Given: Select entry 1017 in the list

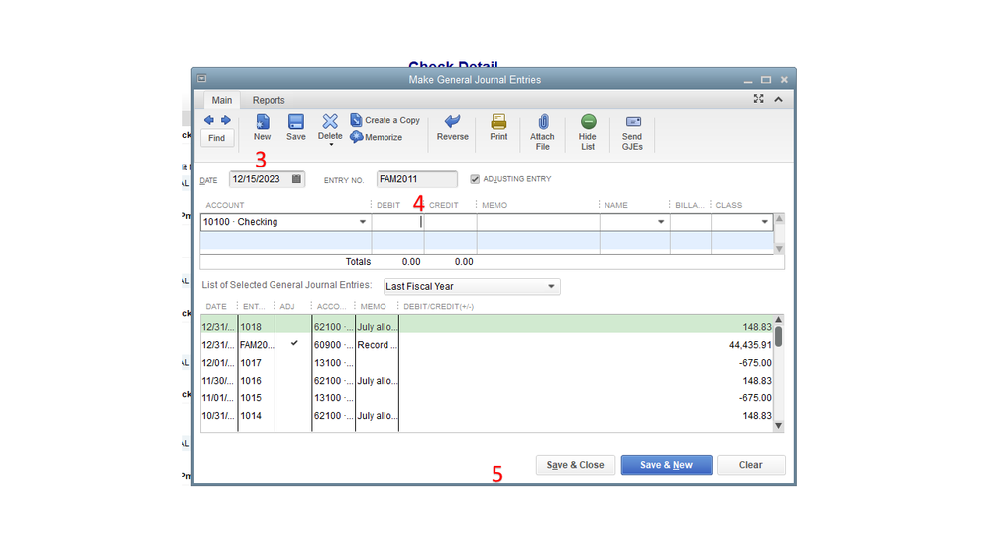Looking at the screenshot, I should tap(487, 363).
